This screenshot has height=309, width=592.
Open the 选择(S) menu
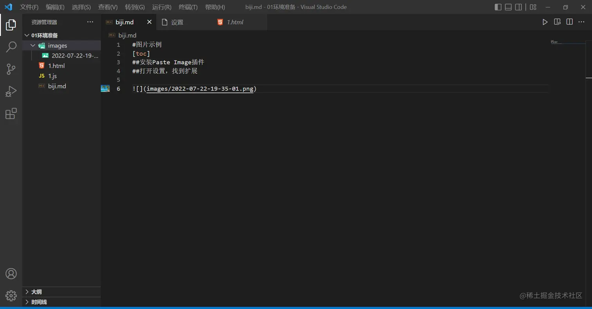(81, 7)
